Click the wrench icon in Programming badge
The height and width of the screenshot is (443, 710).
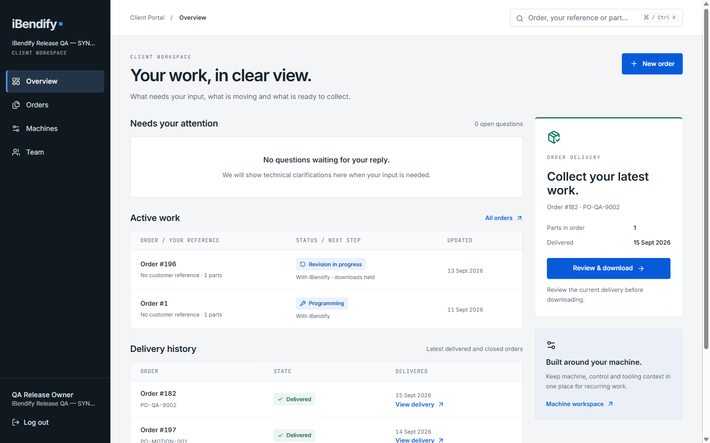coord(303,303)
